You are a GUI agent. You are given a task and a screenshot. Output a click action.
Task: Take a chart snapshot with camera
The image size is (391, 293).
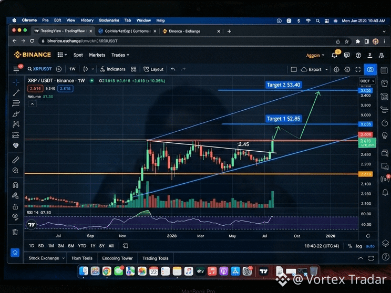371,69
